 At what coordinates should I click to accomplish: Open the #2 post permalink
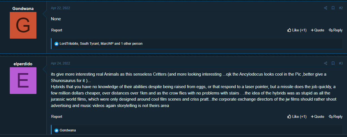pyautogui.click(x=341, y=8)
